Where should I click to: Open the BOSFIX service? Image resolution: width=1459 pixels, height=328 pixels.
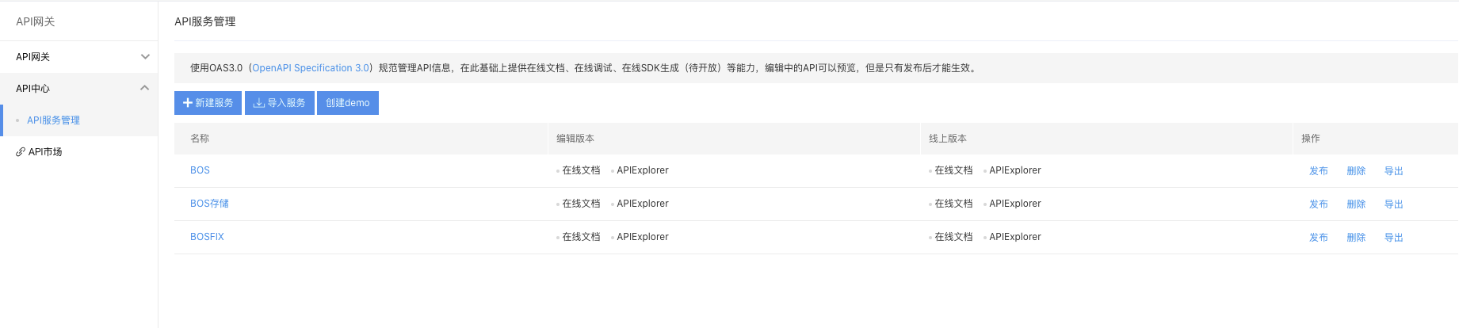tap(207, 237)
